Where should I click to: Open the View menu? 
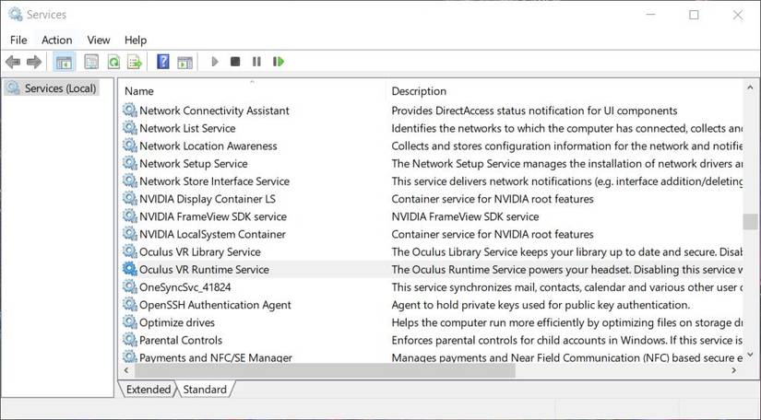pos(98,40)
